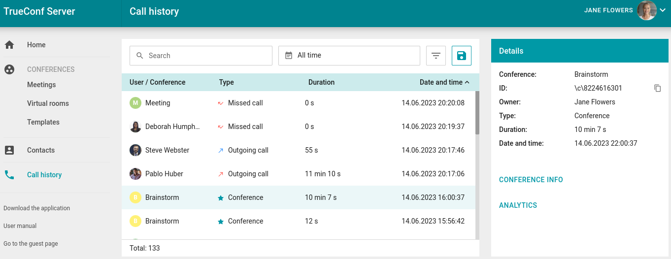Open the filter options icon
Viewport: 671px width, 259px height.
[436, 56]
